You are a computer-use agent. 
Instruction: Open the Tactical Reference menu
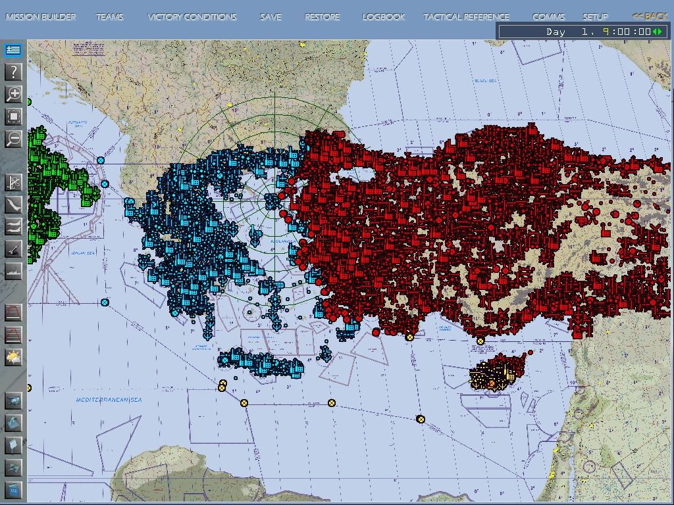pos(466,16)
